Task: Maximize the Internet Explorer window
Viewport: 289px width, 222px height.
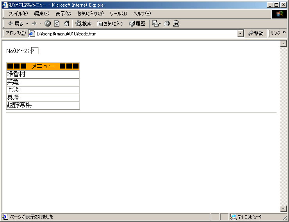Action: [277, 5]
